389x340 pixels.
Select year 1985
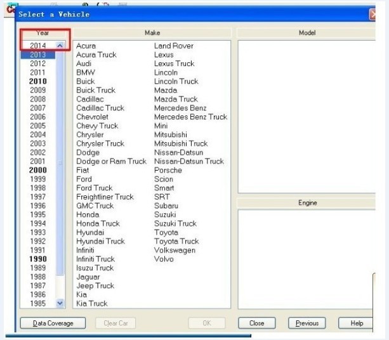pyautogui.click(x=38, y=304)
